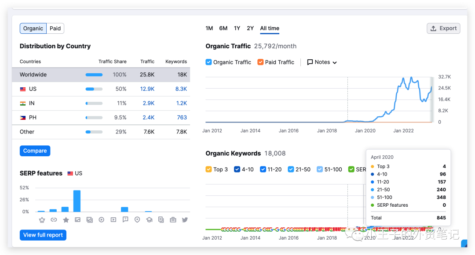Click the Twitter bird SERP icon
475x255 pixels.
[x=185, y=219]
